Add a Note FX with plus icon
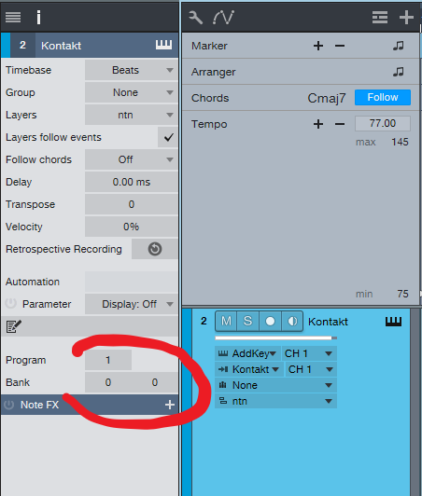 170,405
